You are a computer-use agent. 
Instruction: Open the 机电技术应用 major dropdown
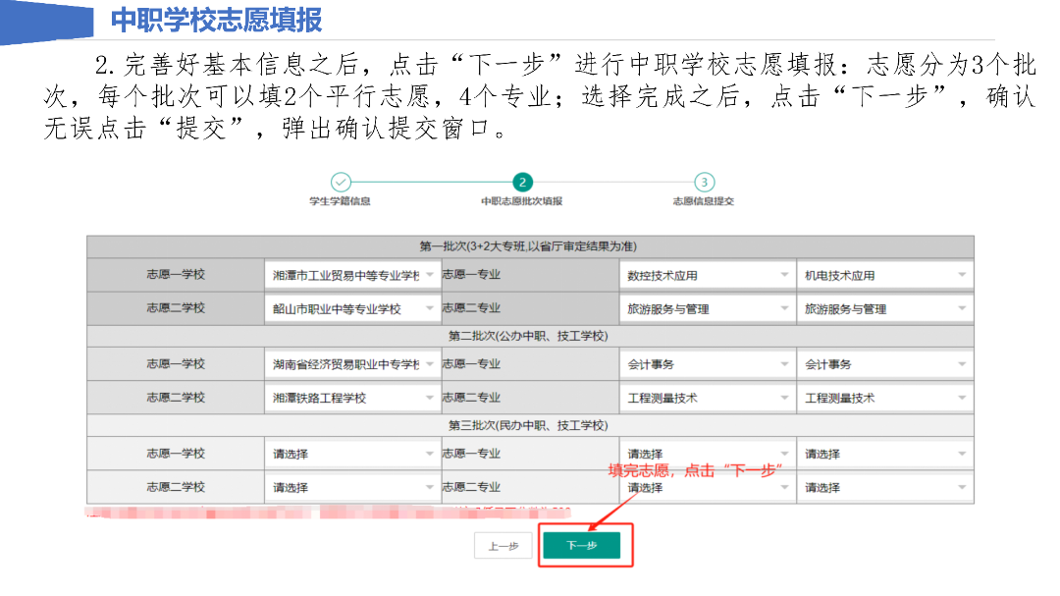tap(885, 275)
